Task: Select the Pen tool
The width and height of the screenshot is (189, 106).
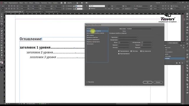Action: point(2,31)
